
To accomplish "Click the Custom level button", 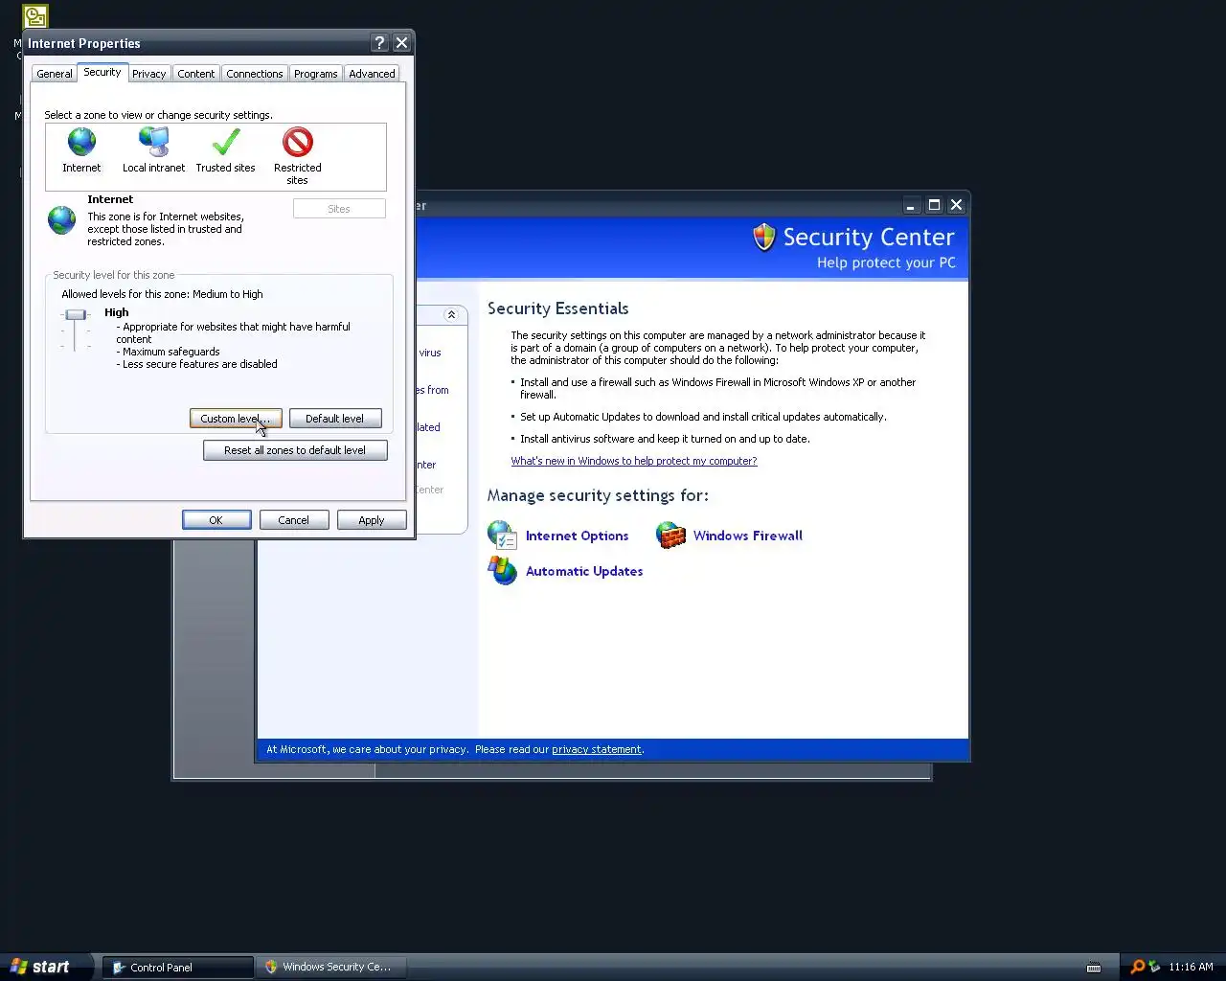I will (x=236, y=419).
